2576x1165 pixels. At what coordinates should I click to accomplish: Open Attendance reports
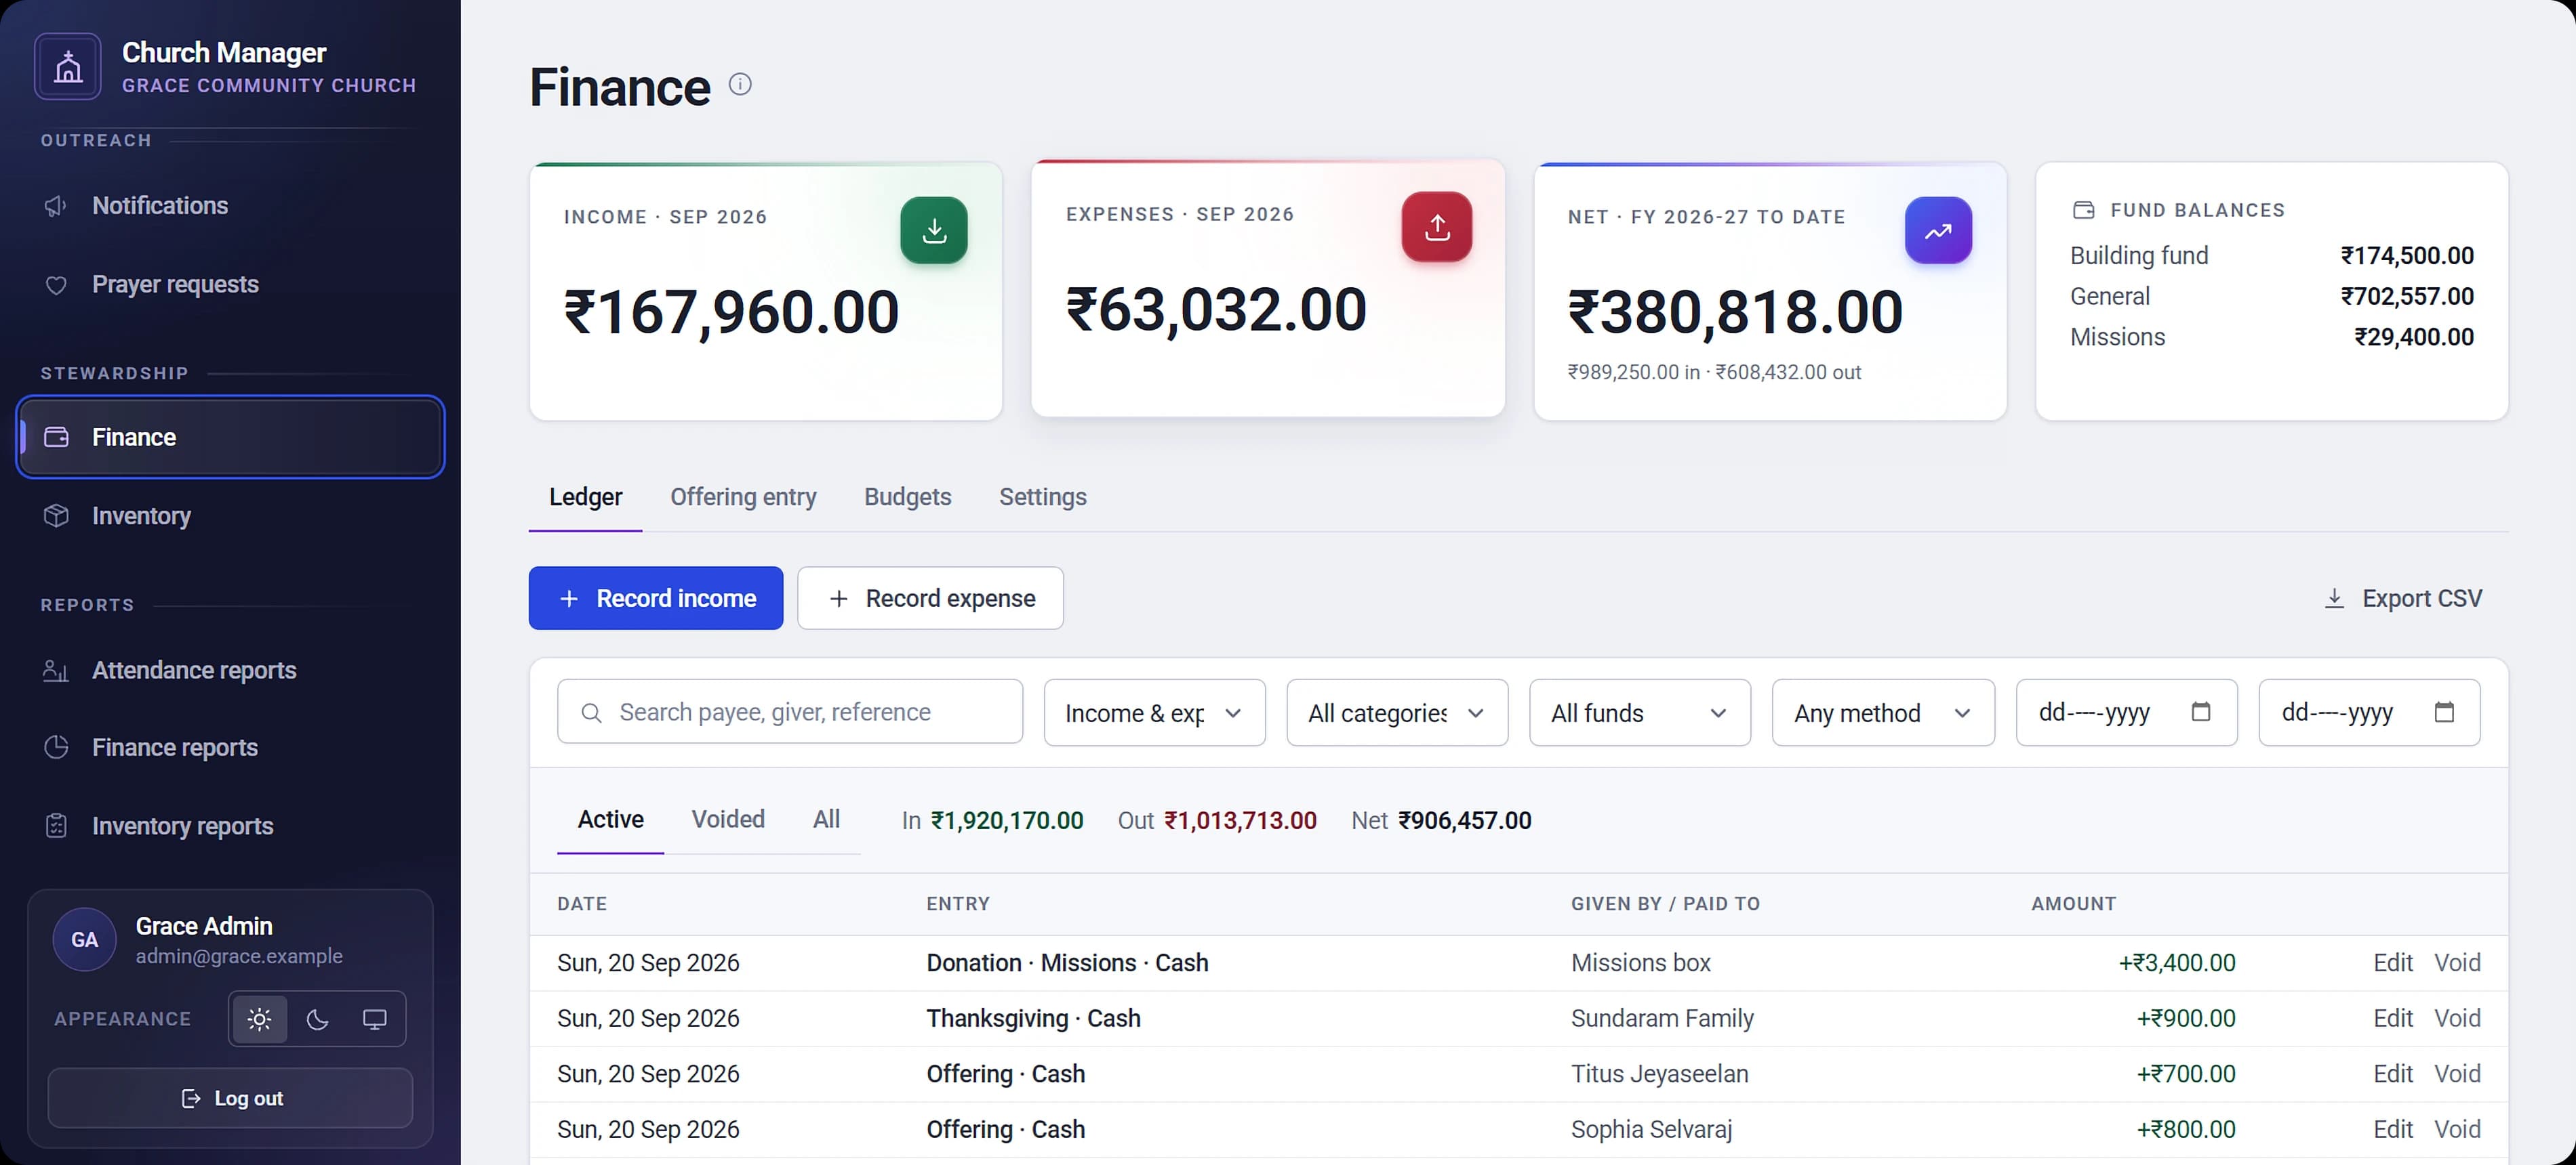click(x=230, y=671)
